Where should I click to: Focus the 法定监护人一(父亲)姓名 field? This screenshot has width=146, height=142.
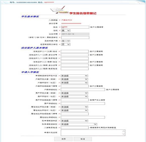[x=75, y=51]
